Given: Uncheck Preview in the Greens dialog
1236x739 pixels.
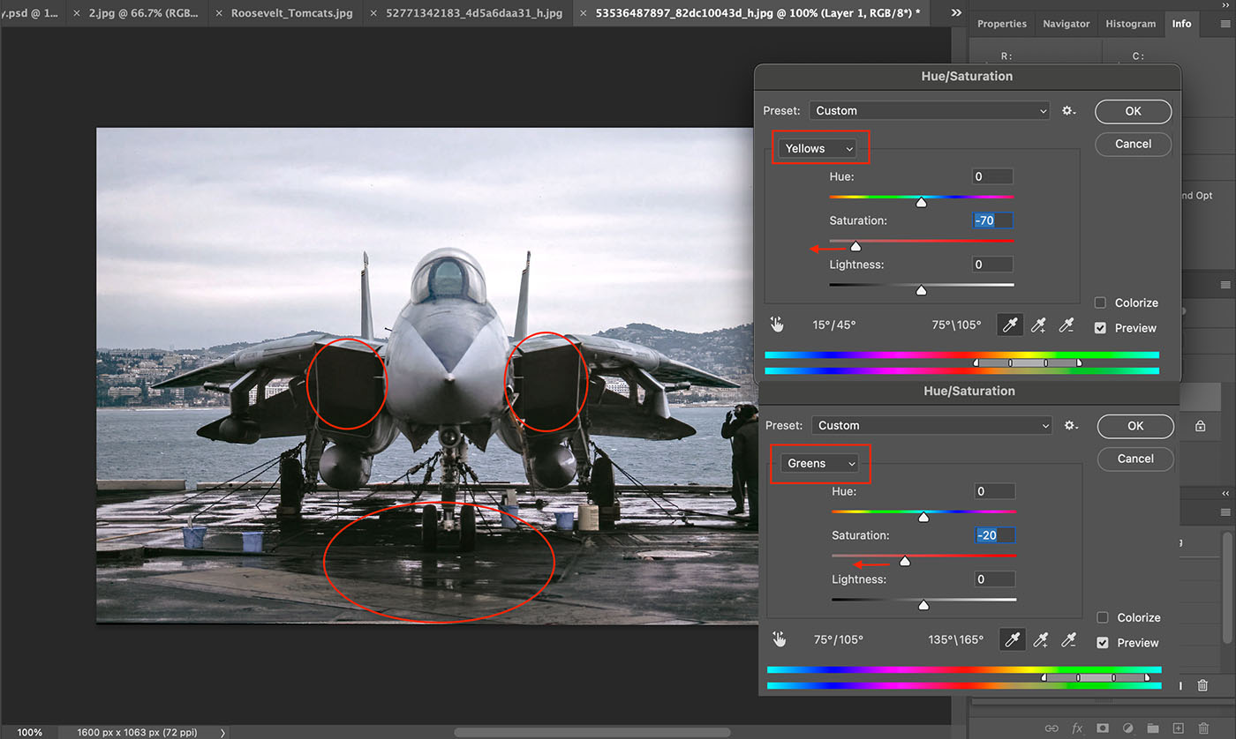Looking at the screenshot, I should click(1103, 643).
